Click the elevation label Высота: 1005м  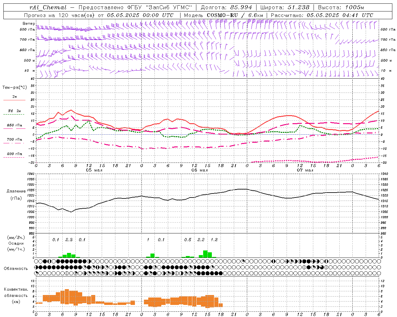[x=341, y=7]
